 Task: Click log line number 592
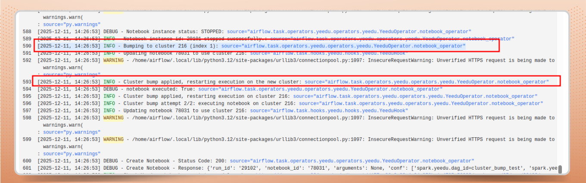click(27, 60)
